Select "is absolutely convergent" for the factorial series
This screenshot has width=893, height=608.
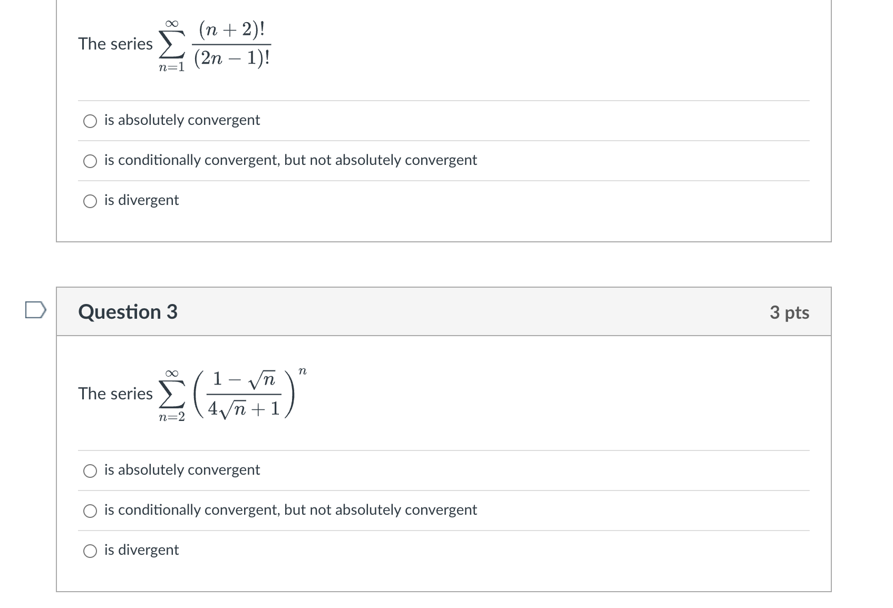[x=90, y=121]
